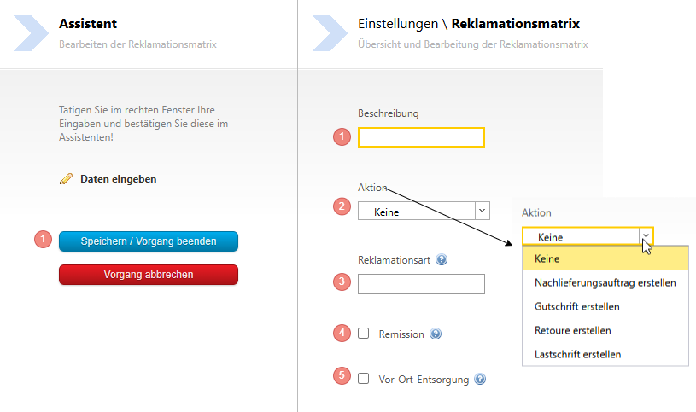
Task: Select Lastschrift erstellen option
Action: click(577, 354)
